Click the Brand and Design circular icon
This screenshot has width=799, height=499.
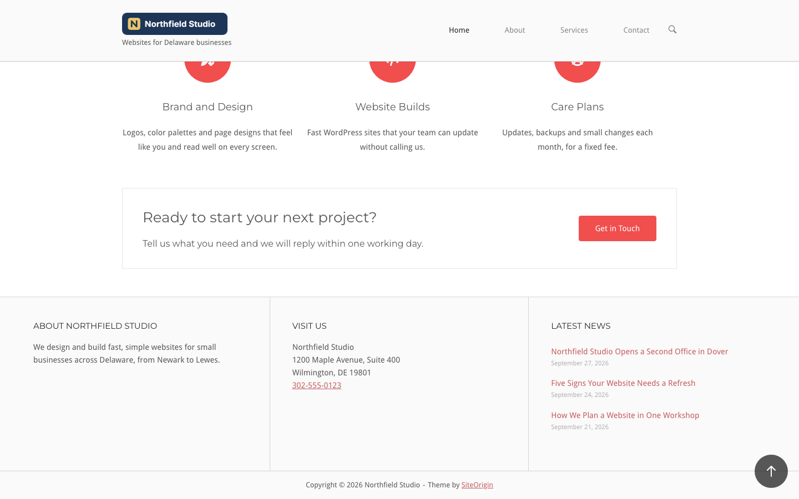point(208,72)
